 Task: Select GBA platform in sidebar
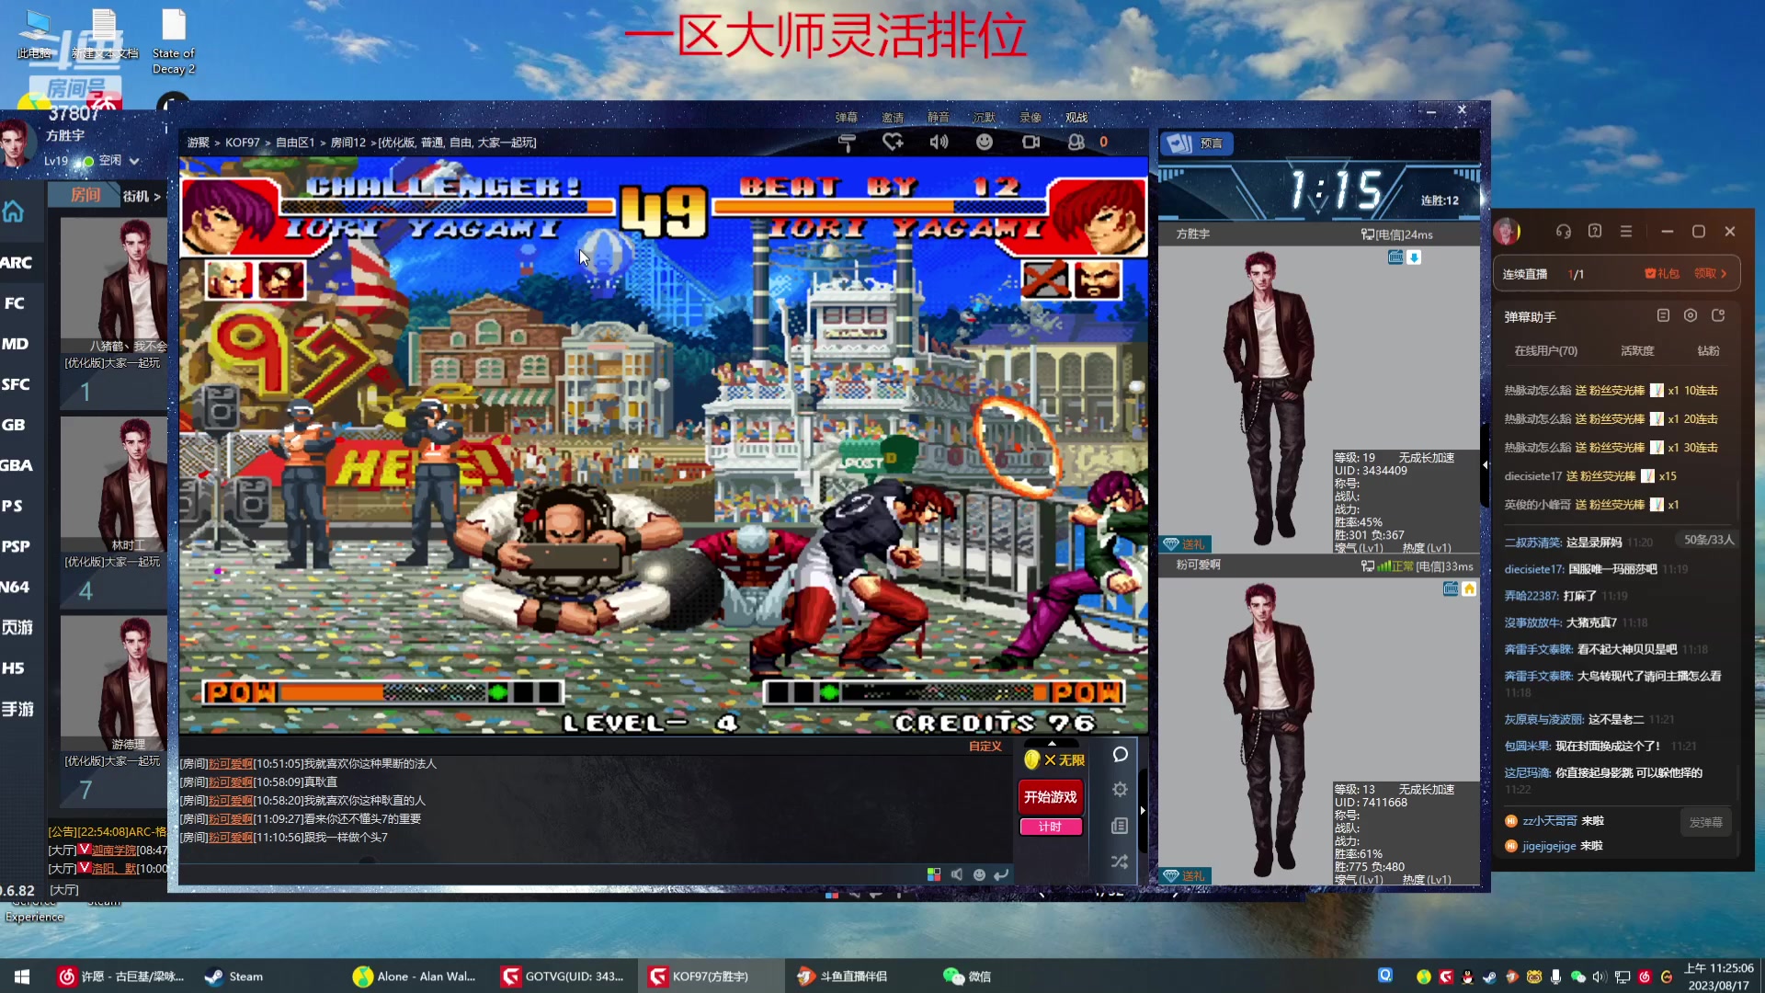(x=16, y=465)
